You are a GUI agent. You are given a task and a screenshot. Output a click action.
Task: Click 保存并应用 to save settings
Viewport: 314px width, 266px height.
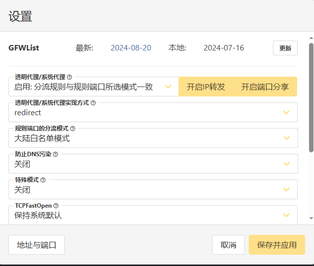coord(277,245)
